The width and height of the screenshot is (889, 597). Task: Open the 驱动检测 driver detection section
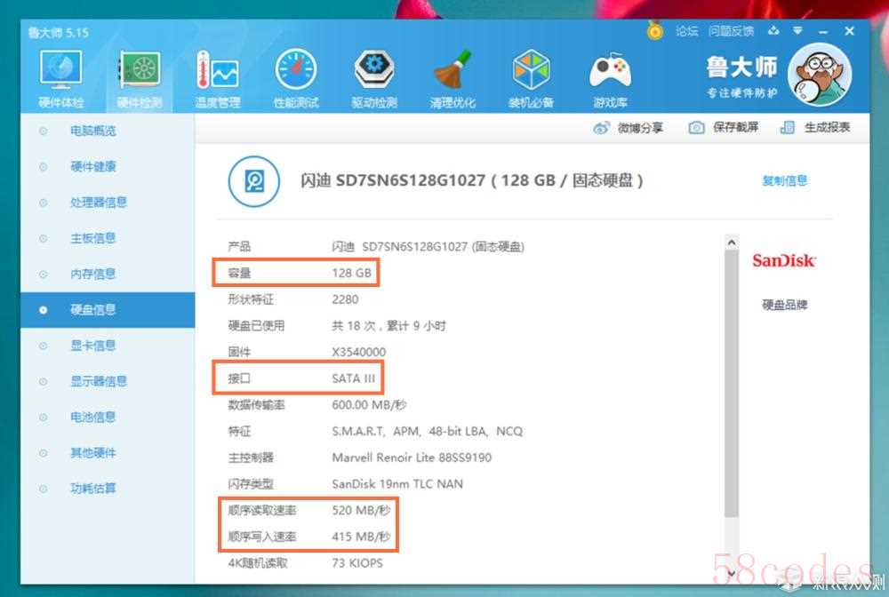pyautogui.click(x=374, y=77)
